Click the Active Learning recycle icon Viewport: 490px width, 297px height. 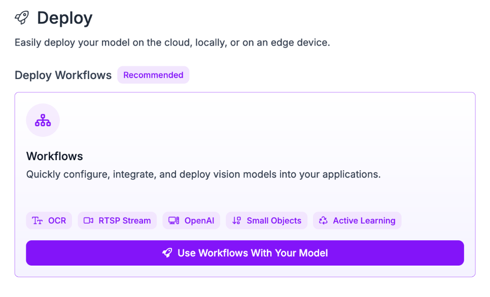(323, 220)
